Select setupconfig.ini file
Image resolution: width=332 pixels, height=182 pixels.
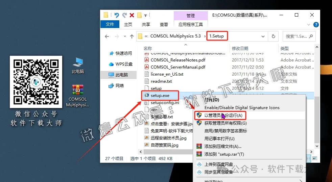(165, 103)
